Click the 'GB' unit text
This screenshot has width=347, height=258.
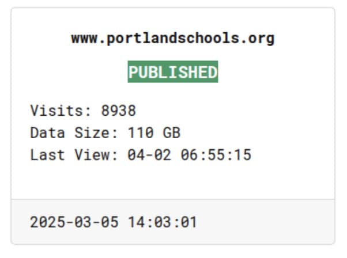tap(172, 132)
